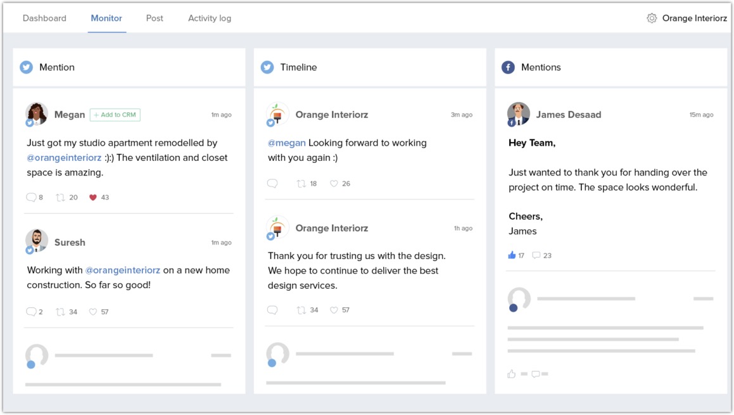Go to the Activity log tab
This screenshot has height=415, width=734.
[x=210, y=18]
